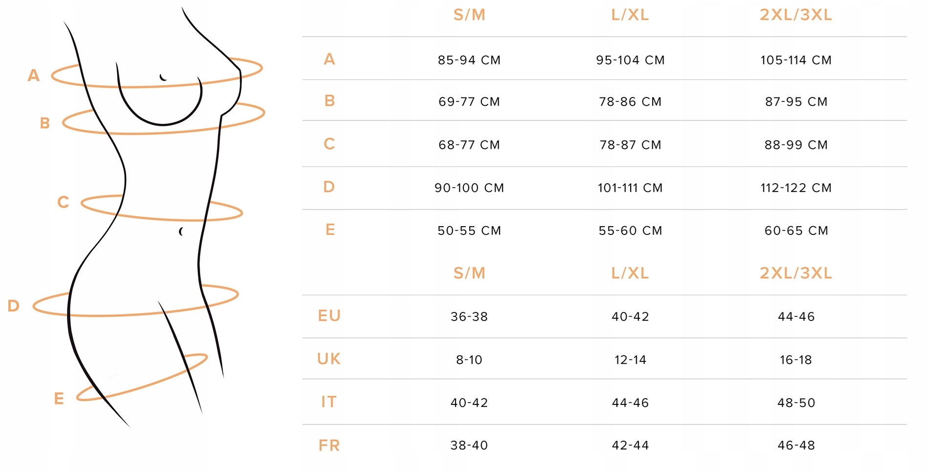Click the orange letter B on the body diagram
The width and height of the screenshot is (930, 472).
coord(45,123)
